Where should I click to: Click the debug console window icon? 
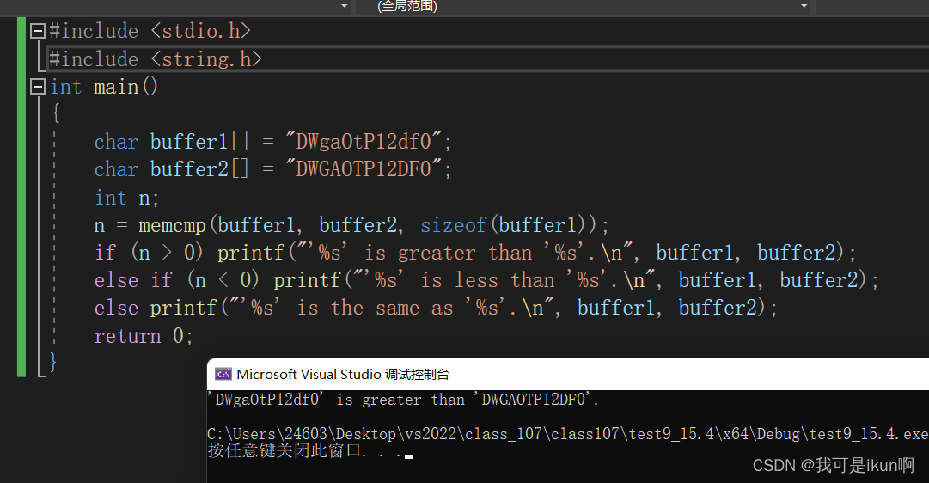click(x=223, y=375)
